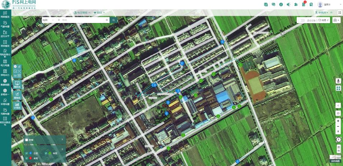Uncheck the 公变 layer checkbox
343x166 pixels.
coord(27,153)
